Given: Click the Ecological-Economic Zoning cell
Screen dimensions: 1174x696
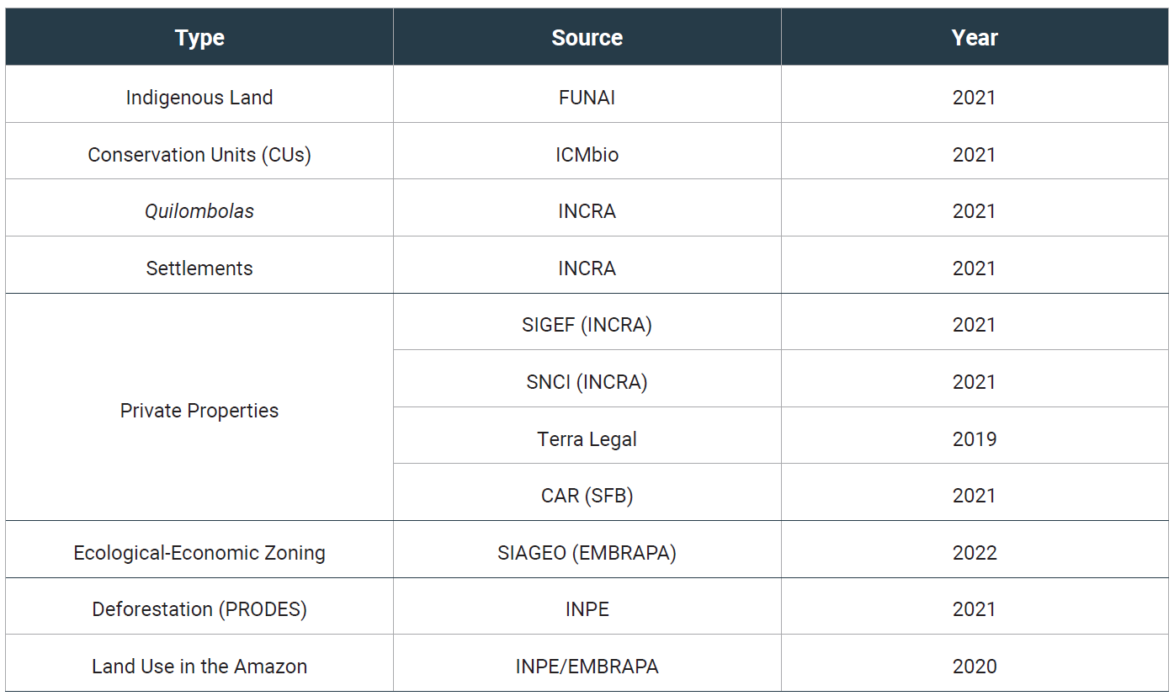Looking at the screenshot, I should point(199,552).
